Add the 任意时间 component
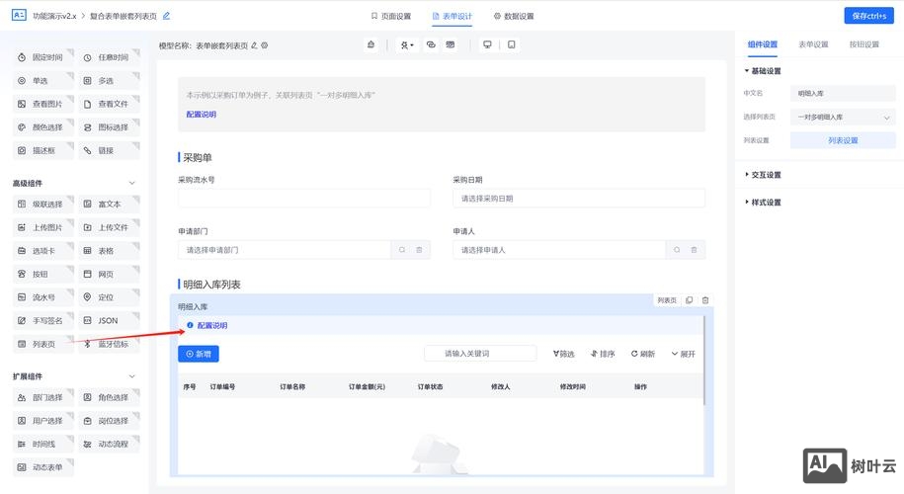The image size is (904, 494). click(109, 57)
